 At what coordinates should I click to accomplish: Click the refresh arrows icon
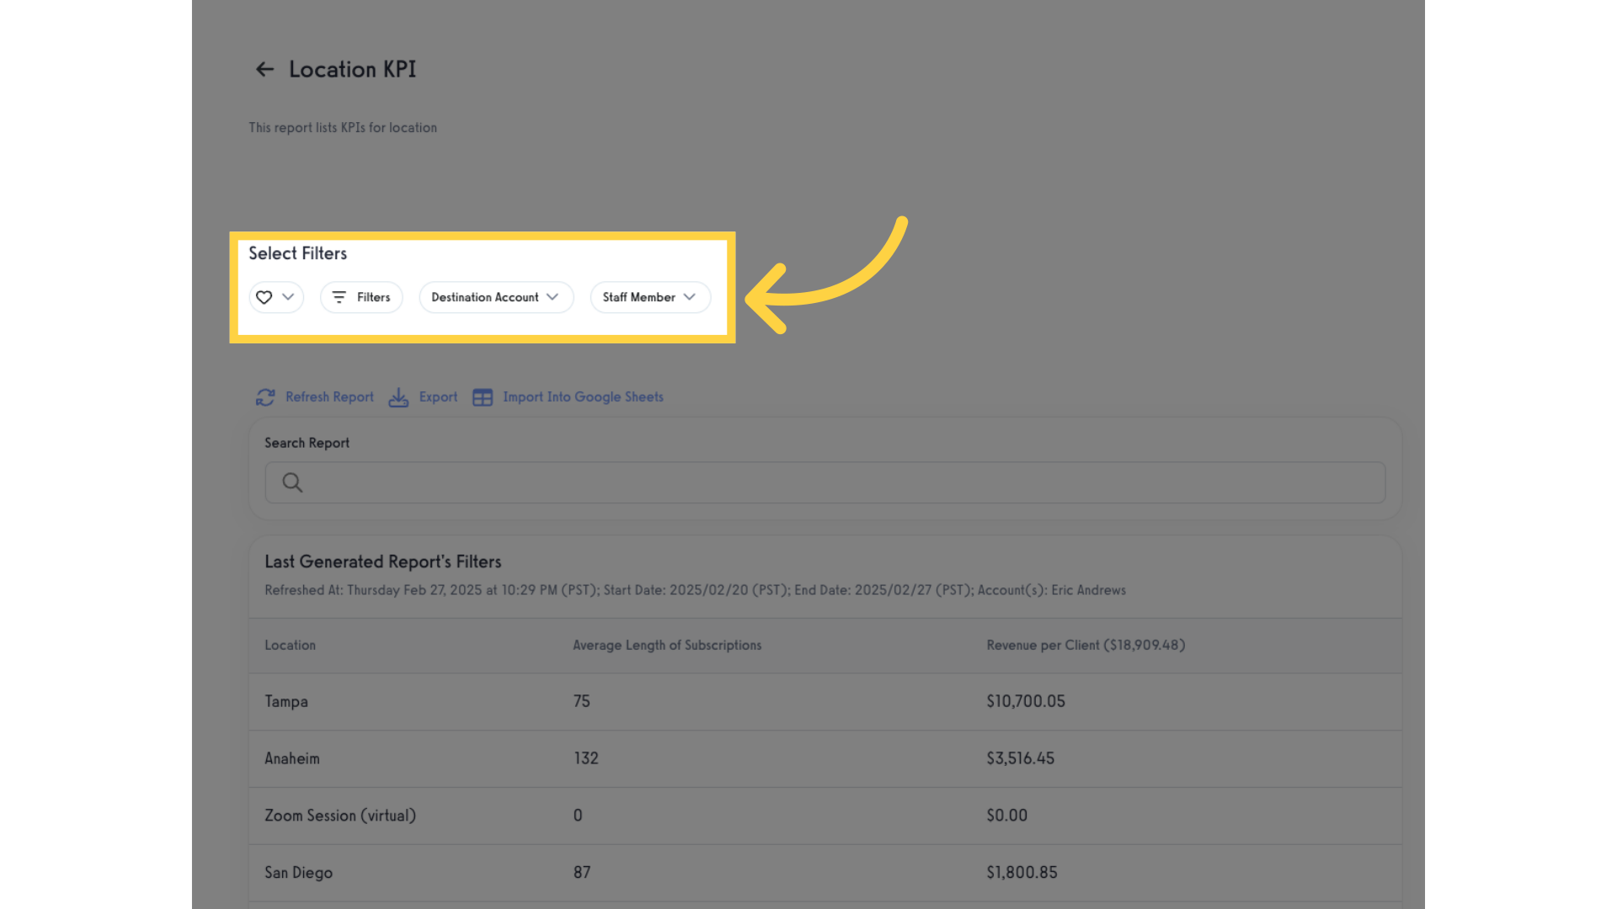tap(265, 397)
